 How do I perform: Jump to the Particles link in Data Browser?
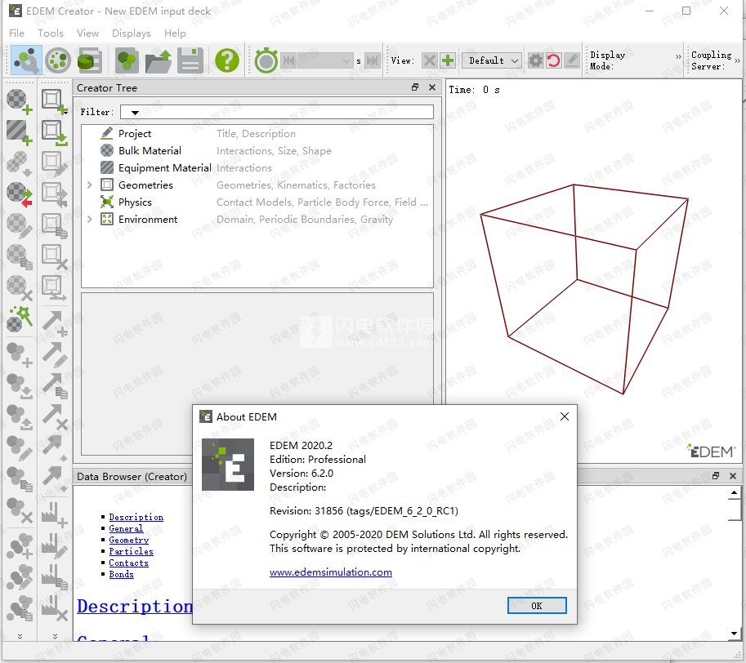tap(132, 551)
